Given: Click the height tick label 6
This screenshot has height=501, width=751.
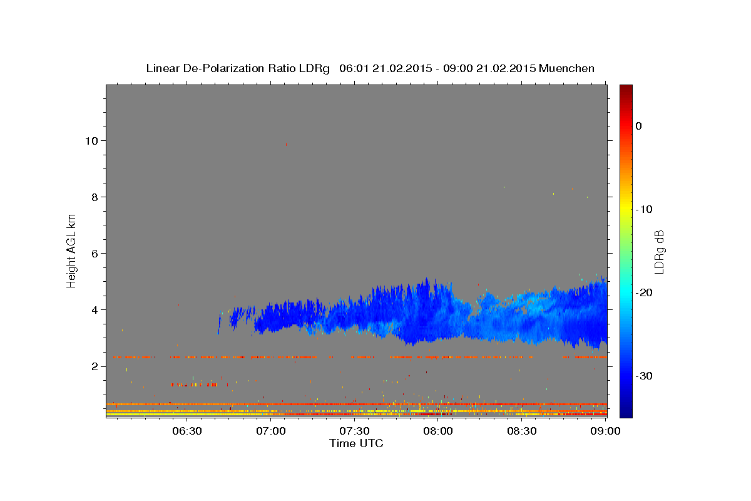Looking at the screenshot, I should point(93,253).
